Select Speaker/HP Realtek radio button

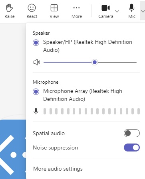point(36,43)
